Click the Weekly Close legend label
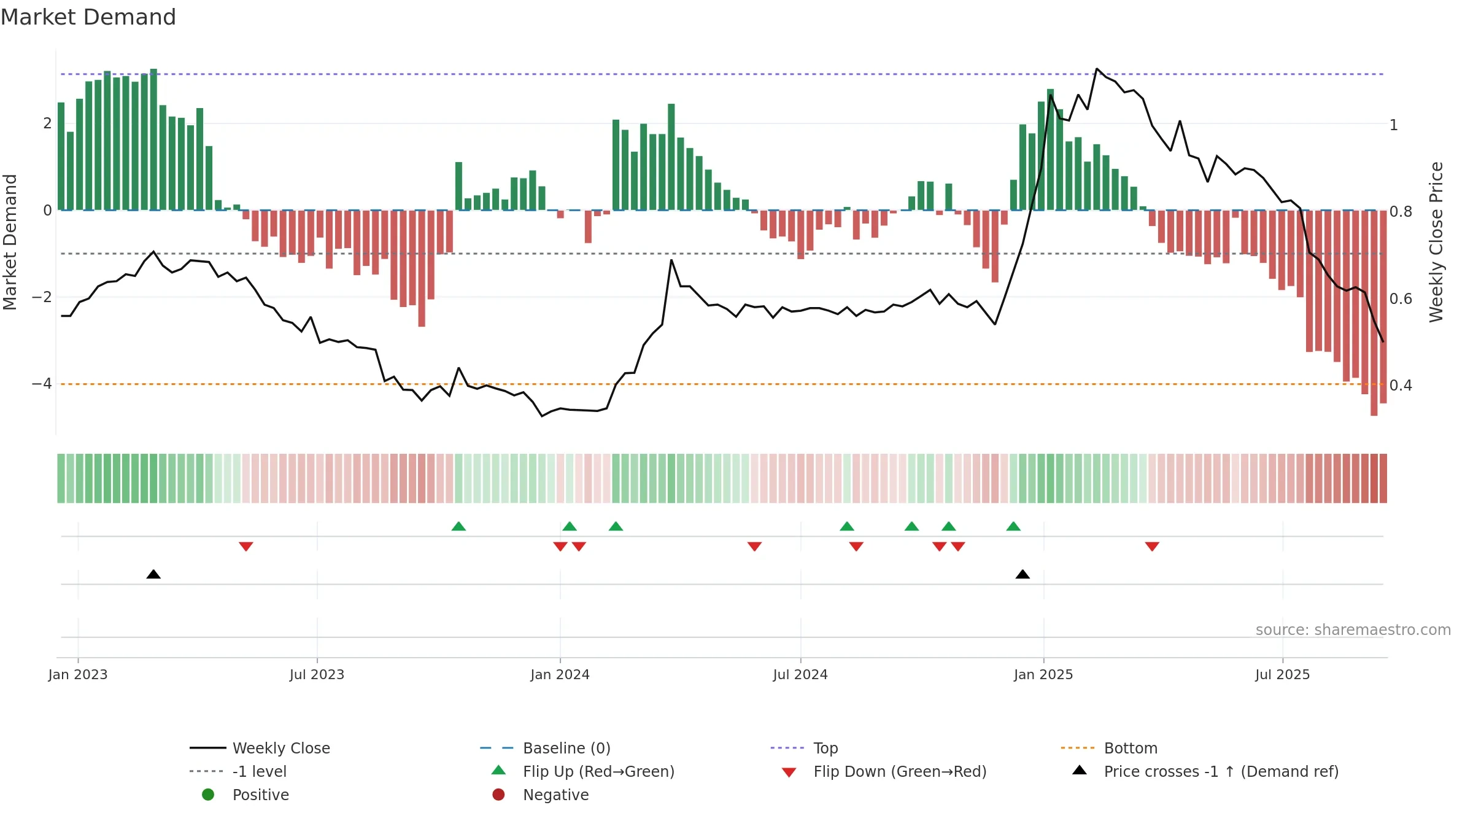Viewport: 1473px width, 829px height. [281, 748]
